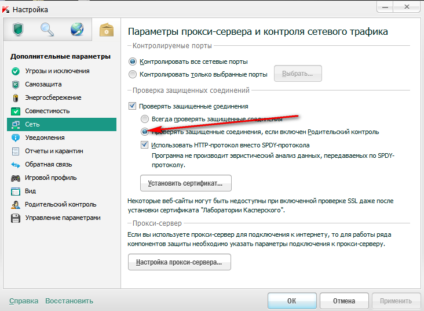Click the checkmark icon beside Совместимость
Image resolution: width=424 pixels, height=311 pixels.
tap(16, 111)
